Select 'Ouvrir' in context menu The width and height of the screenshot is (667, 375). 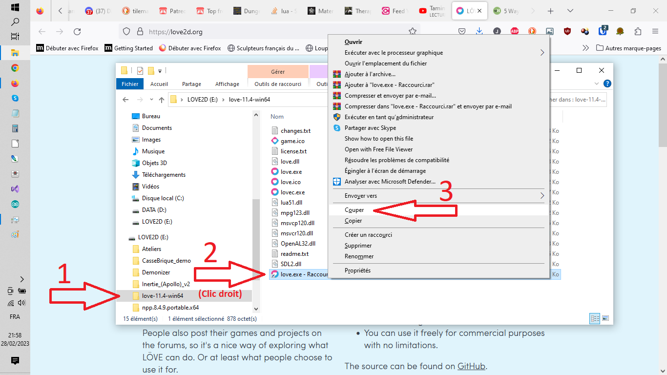(438, 42)
